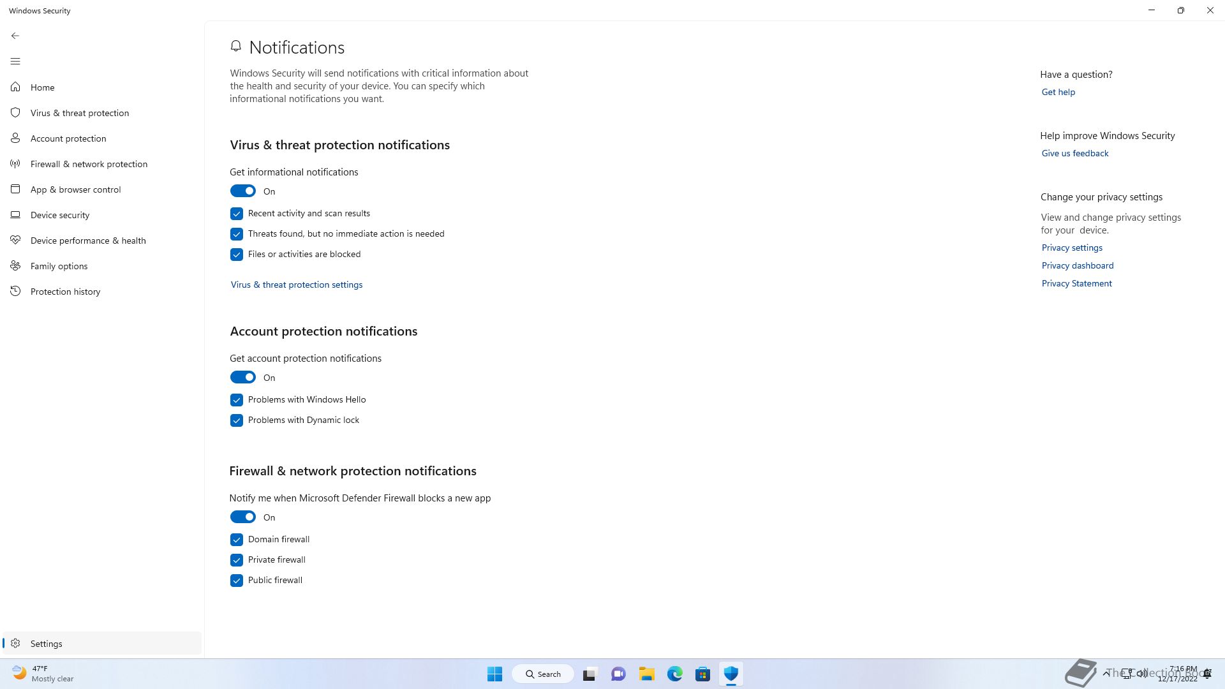1225x689 pixels.
Task: Click the Device performance & health heart icon
Action: (x=15, y=240)
